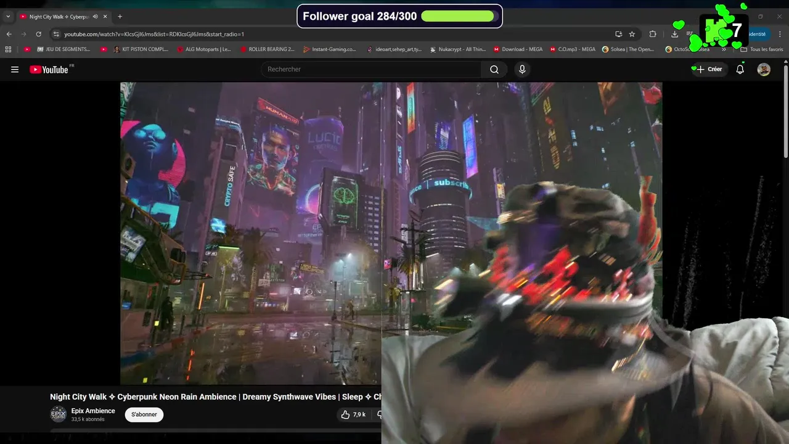Mute the tab via speaker icon
The height and width of the screenshot is (444, 789).
tap(96, 17)
